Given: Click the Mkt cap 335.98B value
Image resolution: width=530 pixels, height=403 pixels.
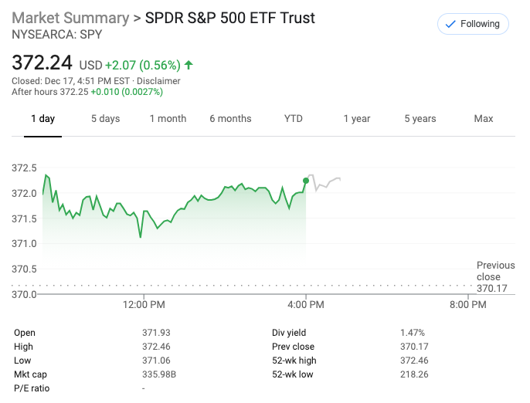Looking at the screenshot, I should click(x=159, y=374).
